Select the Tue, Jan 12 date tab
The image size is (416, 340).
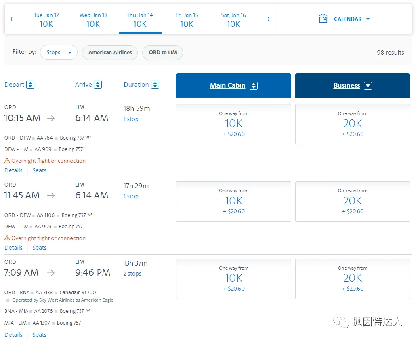(x=46, y=19)
